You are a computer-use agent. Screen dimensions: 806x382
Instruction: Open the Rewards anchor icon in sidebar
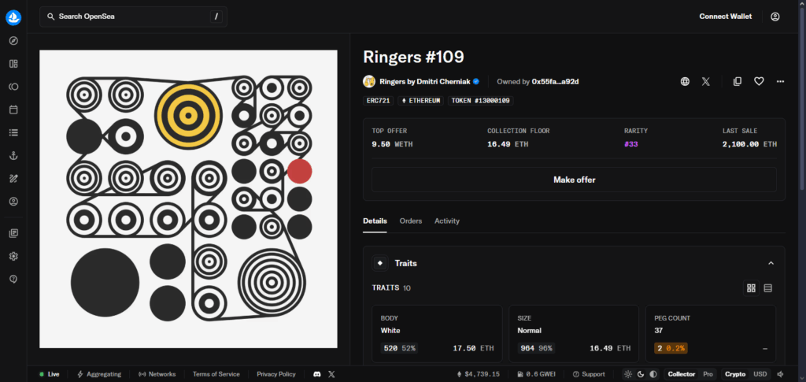click(x=14, y=156)
